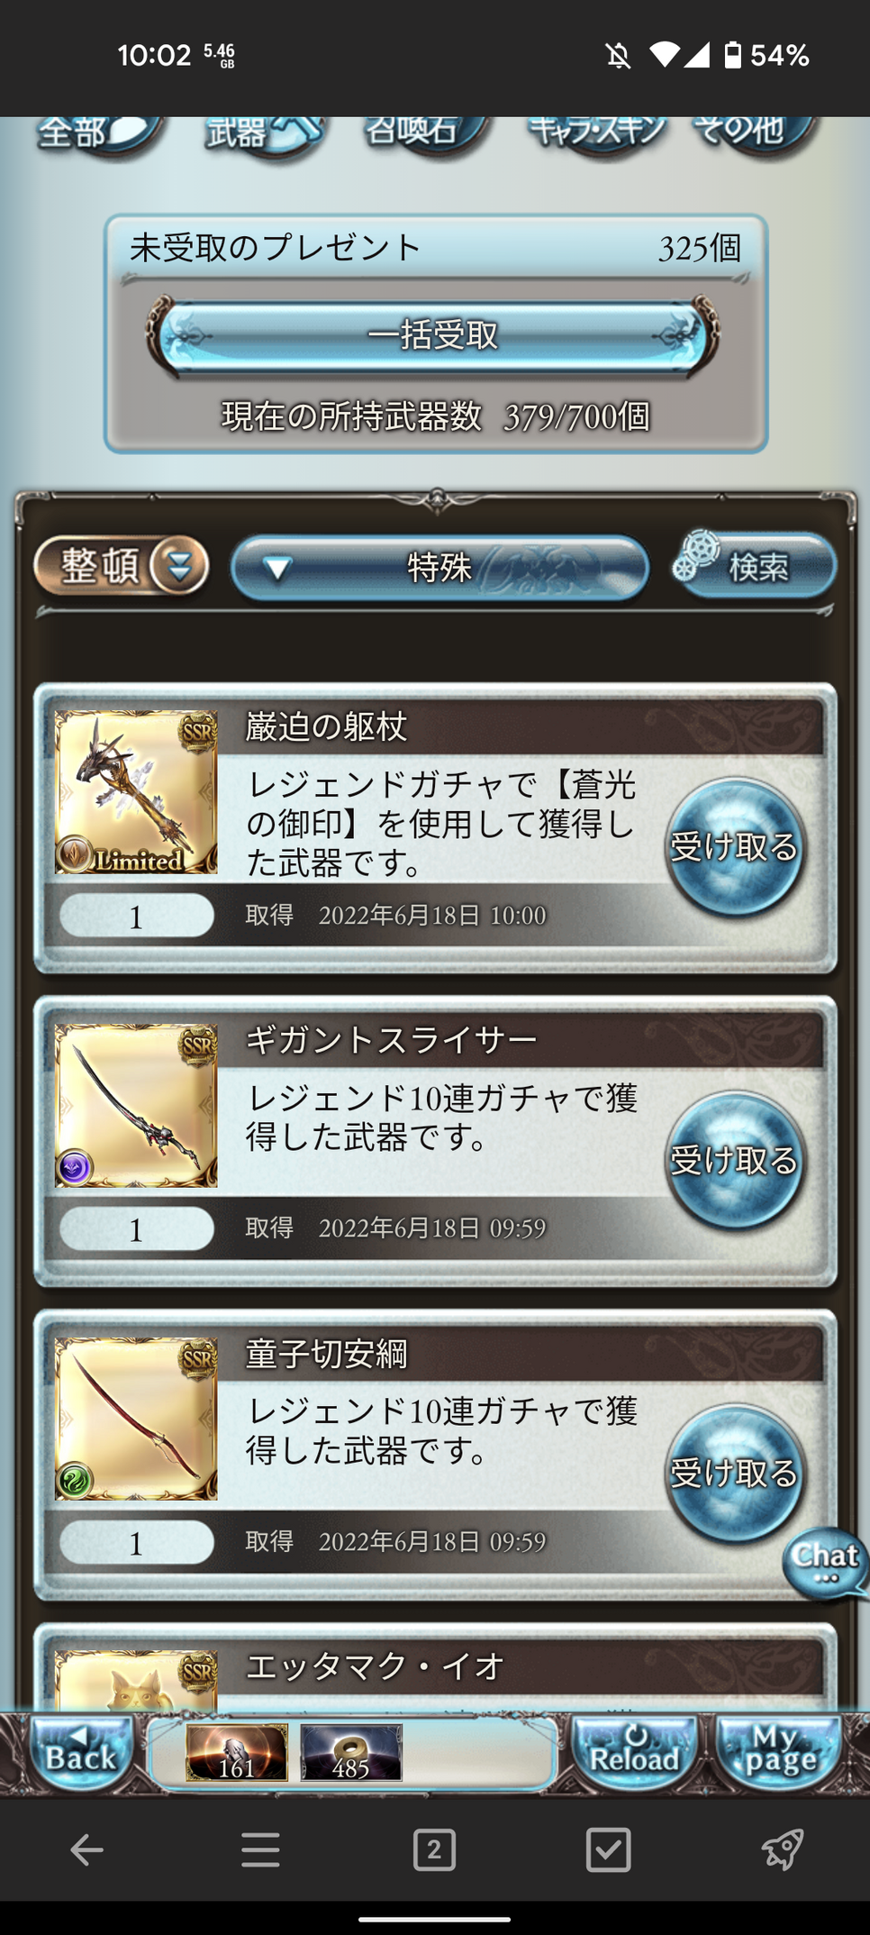Open browser hamburger menu icon
The image size is (870, 1935).
260,1851
